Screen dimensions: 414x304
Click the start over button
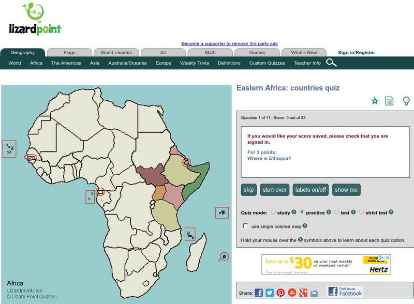pos(275,190)
